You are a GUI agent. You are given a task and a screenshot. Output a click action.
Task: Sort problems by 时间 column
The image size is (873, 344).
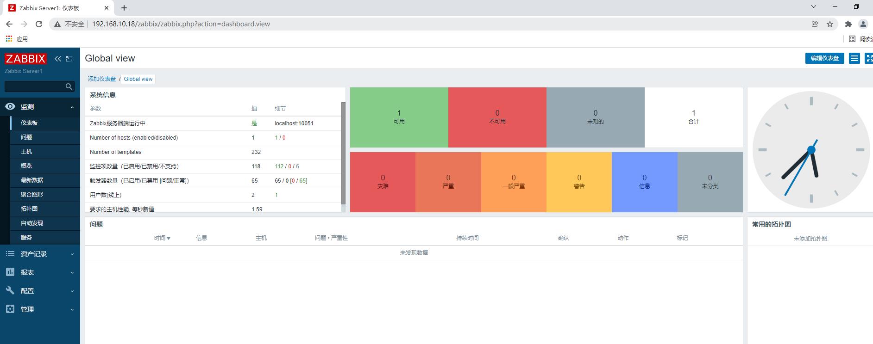coord(162,238)
